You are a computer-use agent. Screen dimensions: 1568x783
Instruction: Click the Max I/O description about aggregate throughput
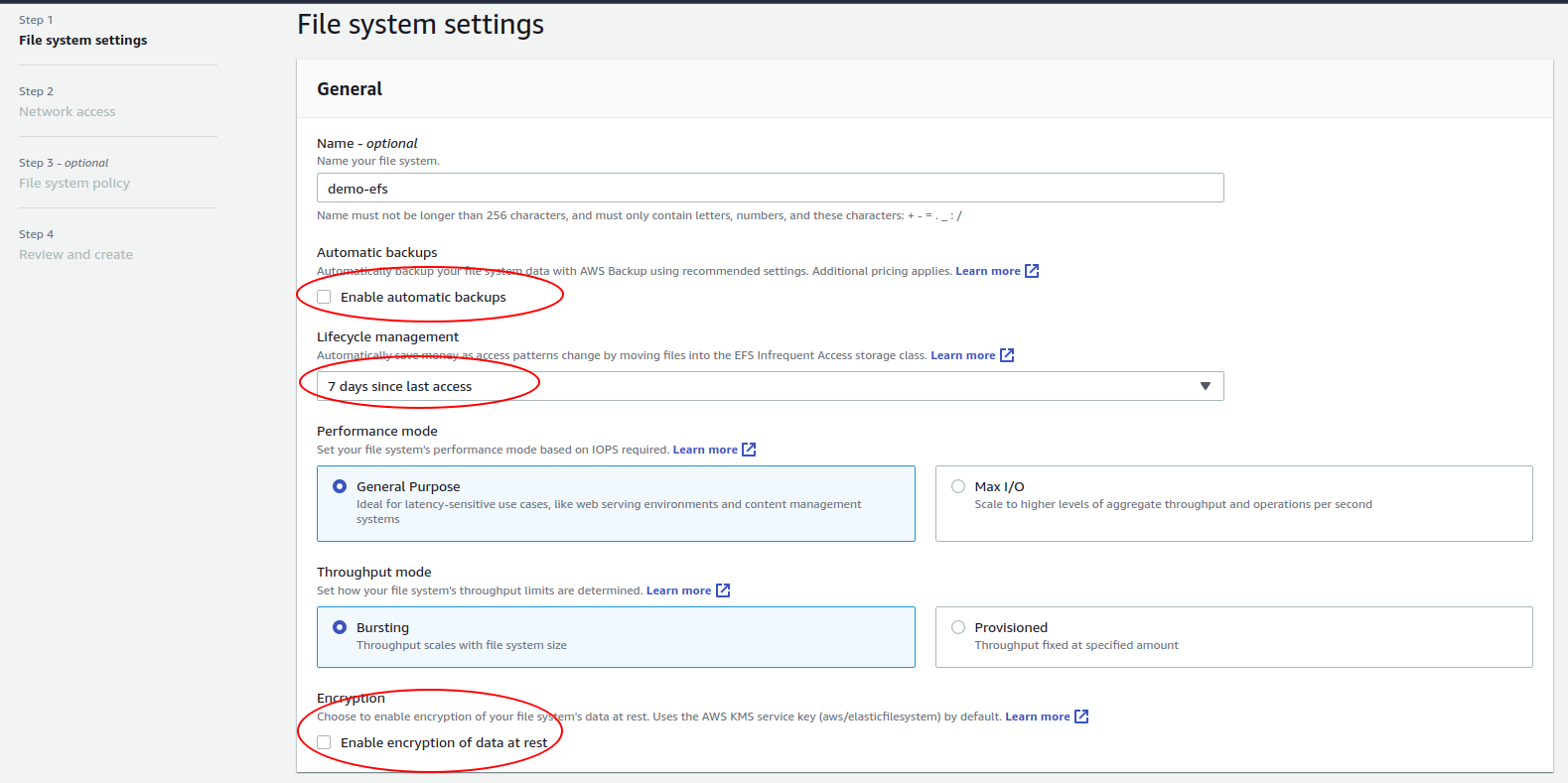(1173, 504)
